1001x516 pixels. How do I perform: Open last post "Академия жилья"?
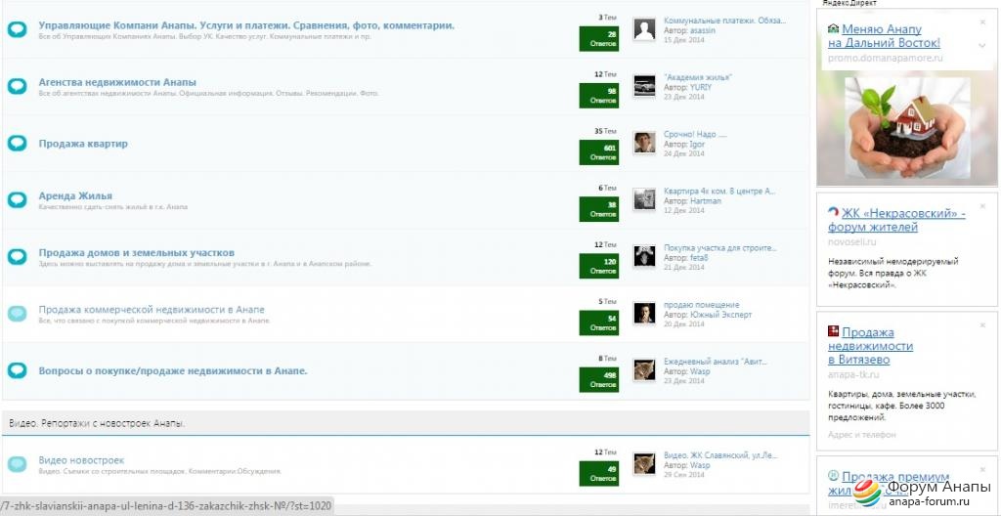[x=697, y=77]
